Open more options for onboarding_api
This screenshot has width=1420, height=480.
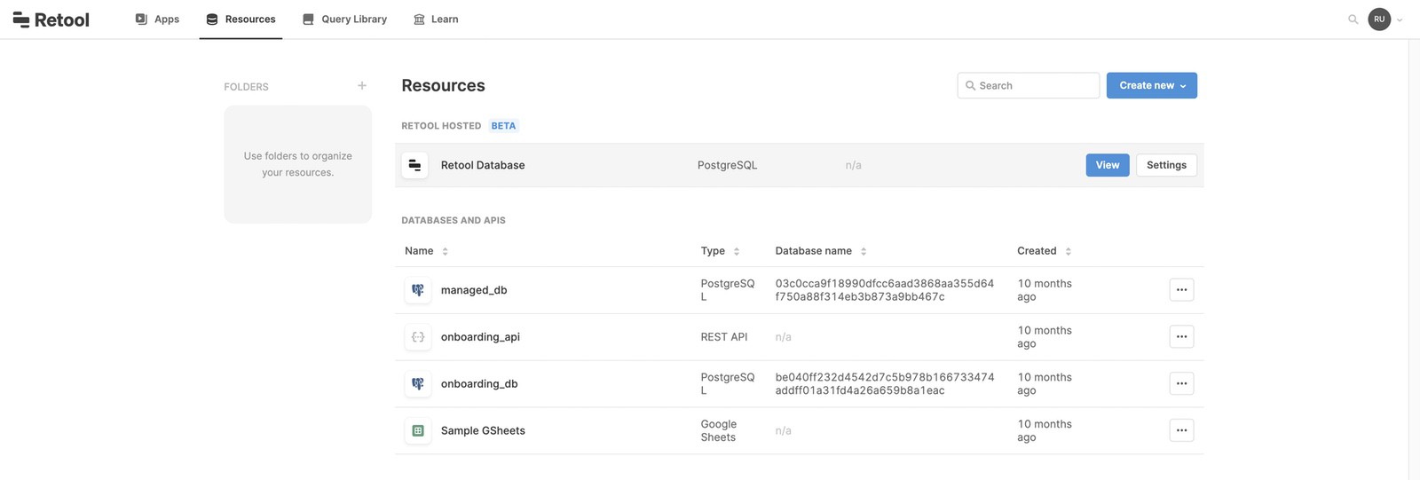pos(1181,337)
